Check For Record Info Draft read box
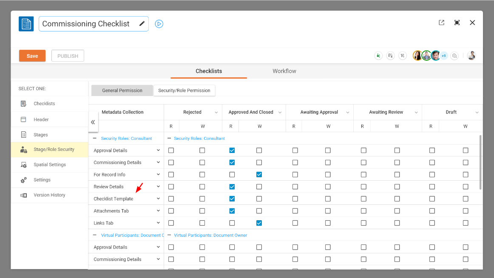Viewport: 494px width, 278px height. 432,174
